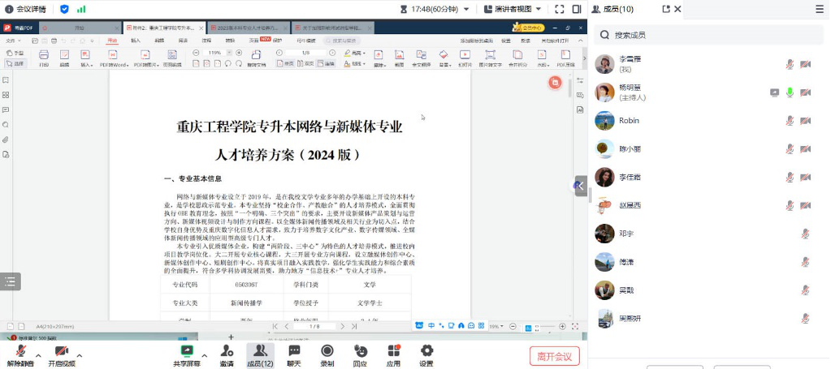Open the 邀请 (Invite) icon in the meeting toolbar
The height and width of the screenshot is (369, 831).
tap(227, 354)
